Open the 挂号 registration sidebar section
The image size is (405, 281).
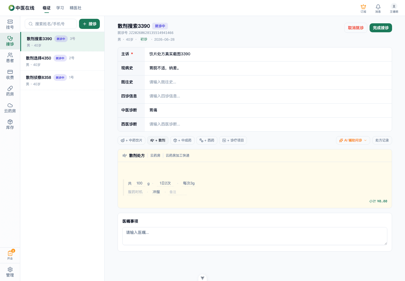pyautogui.click(x=10, y=24)
